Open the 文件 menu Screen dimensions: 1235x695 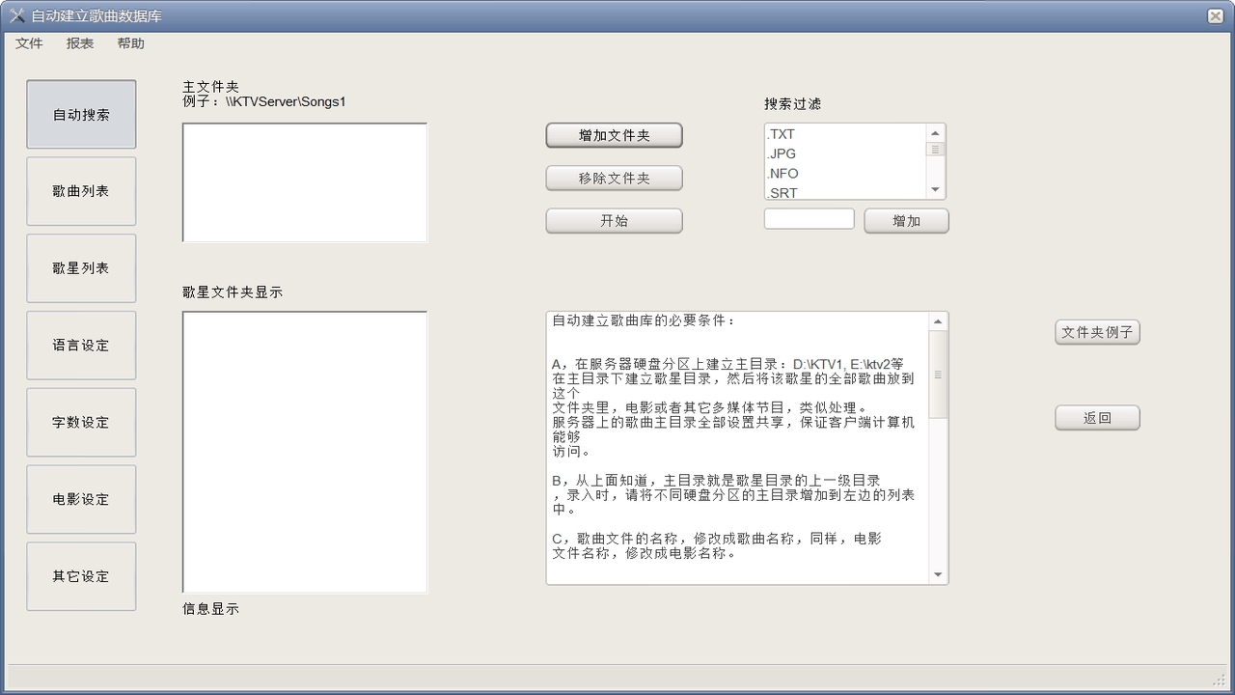29,43
